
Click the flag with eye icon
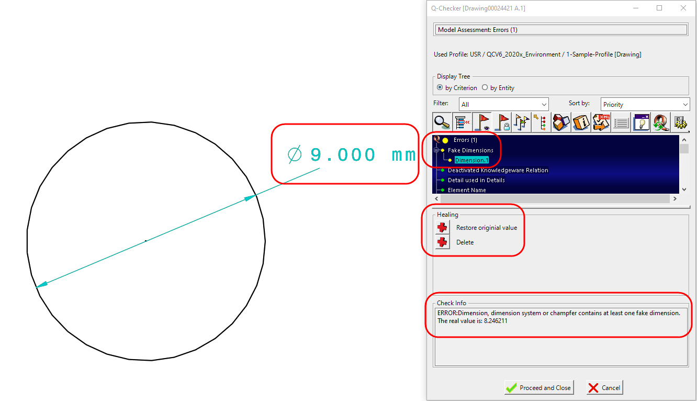482,122
